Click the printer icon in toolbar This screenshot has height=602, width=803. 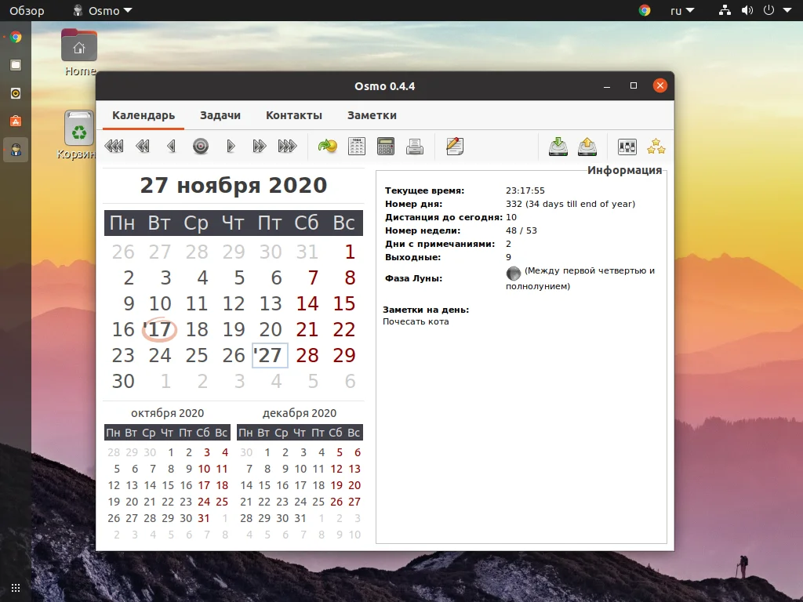(x=415, y=147)
